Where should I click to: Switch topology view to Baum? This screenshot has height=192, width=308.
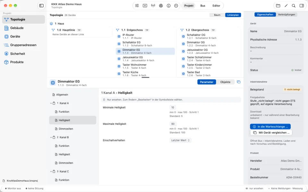tap(217, 15)
